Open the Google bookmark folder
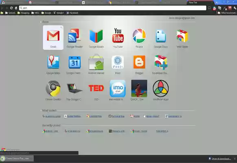The image size is (237, 163). 46,13
